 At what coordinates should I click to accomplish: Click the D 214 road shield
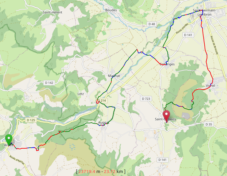[102, 101]
